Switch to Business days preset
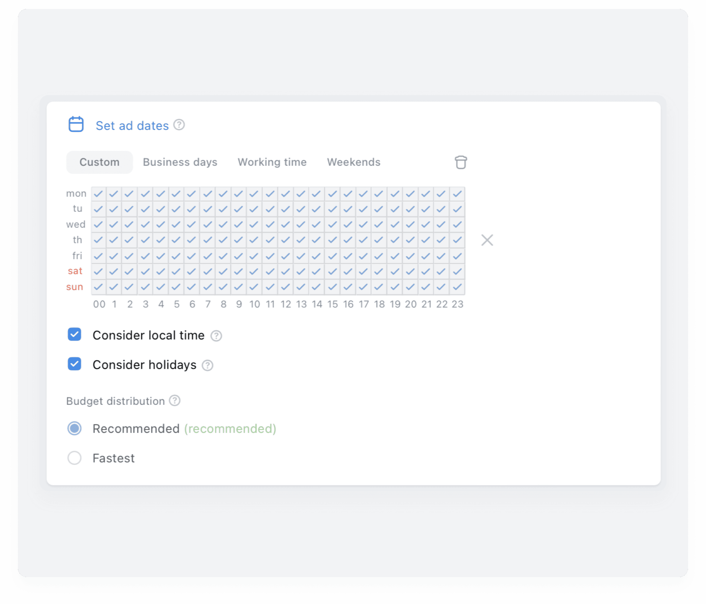The width and height of the screenshot is (706, 604). tap(180, 162)
